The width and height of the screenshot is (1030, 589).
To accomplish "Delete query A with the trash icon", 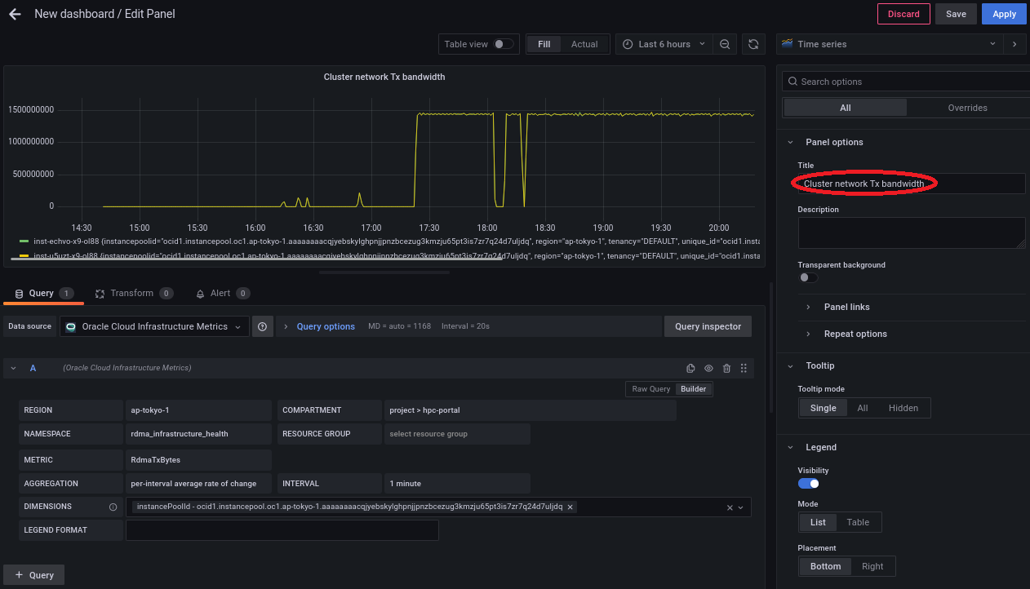I will tap(726, 369).
